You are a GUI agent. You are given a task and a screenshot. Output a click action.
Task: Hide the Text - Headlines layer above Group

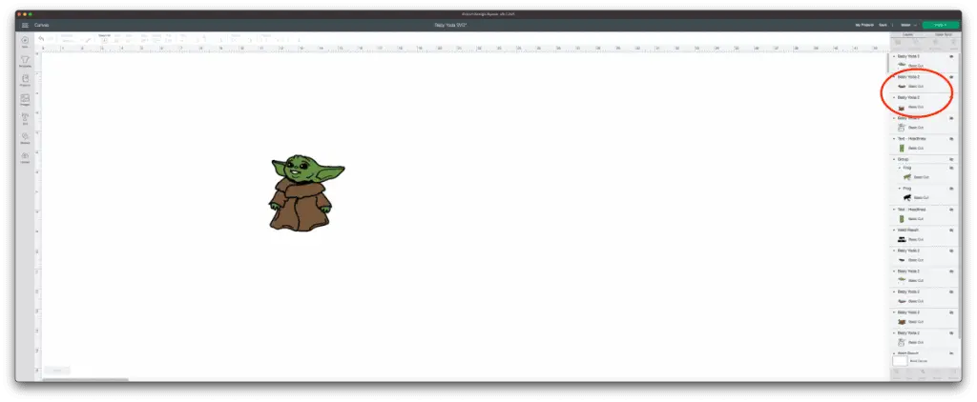(951, 139)
